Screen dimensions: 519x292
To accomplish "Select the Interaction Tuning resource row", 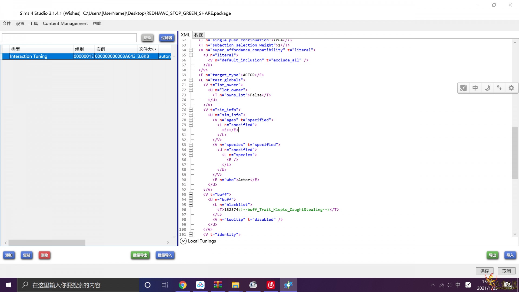I will pyautogui.click(x=86, y=56).
